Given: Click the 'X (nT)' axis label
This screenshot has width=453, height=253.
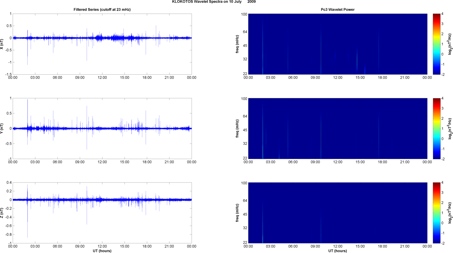Looking at the screenshot, I should tap(2, 44).
